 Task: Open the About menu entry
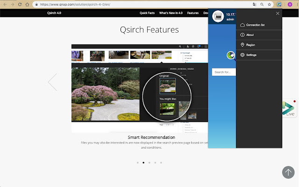pos(250,35)
